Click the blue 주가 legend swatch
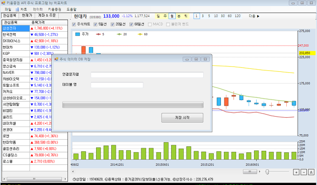 [x=77, y=34]
